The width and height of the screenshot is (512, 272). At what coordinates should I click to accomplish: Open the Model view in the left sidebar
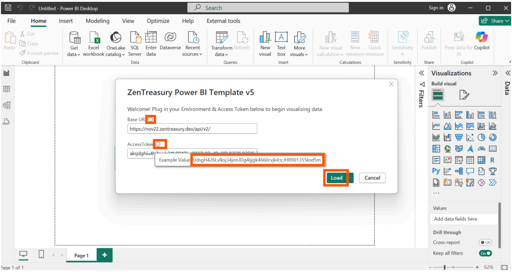click(x=7, y=105)
